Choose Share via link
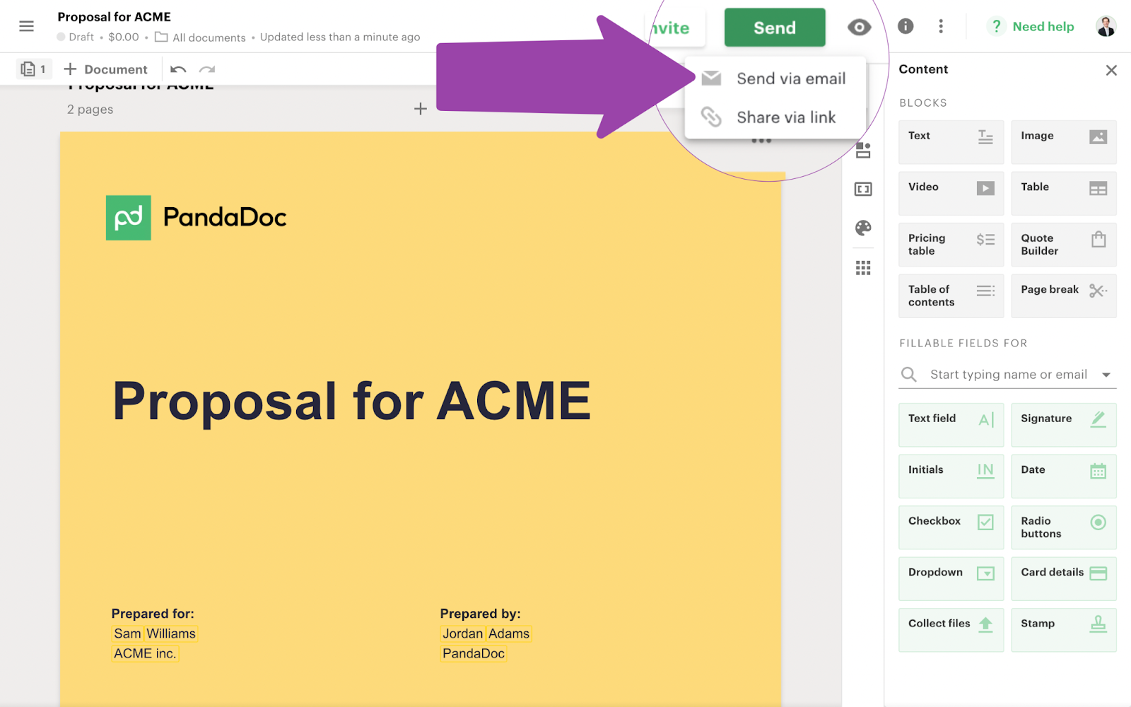This screenshot has width=1131, height=707. coord(775,117)
